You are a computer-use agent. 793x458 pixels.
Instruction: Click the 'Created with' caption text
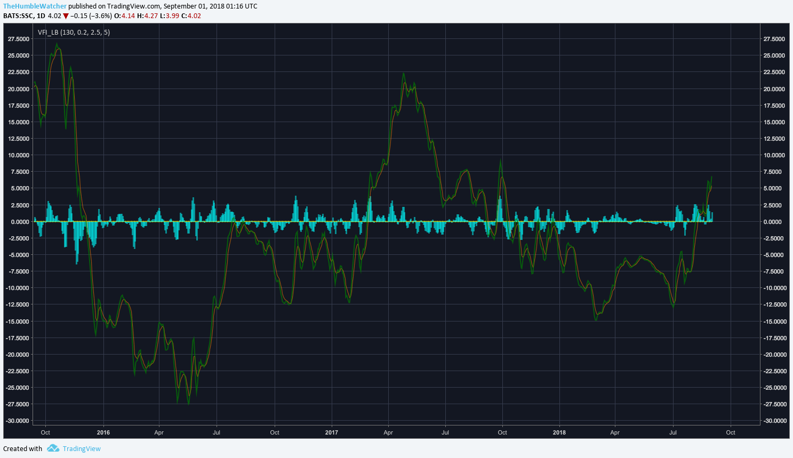tap(22, 449)
